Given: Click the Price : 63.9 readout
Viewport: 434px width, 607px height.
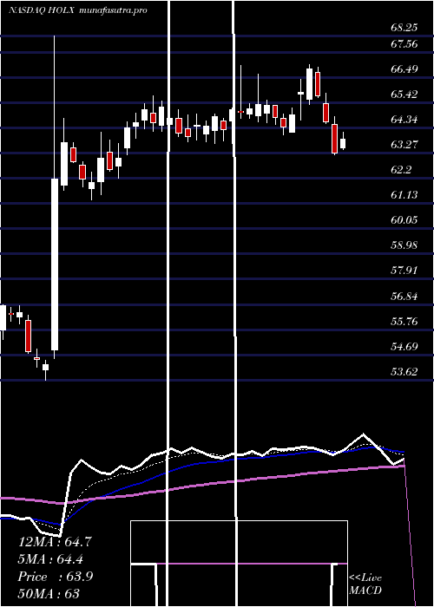Looking at the screenshot, I should [x=55, y=577].
